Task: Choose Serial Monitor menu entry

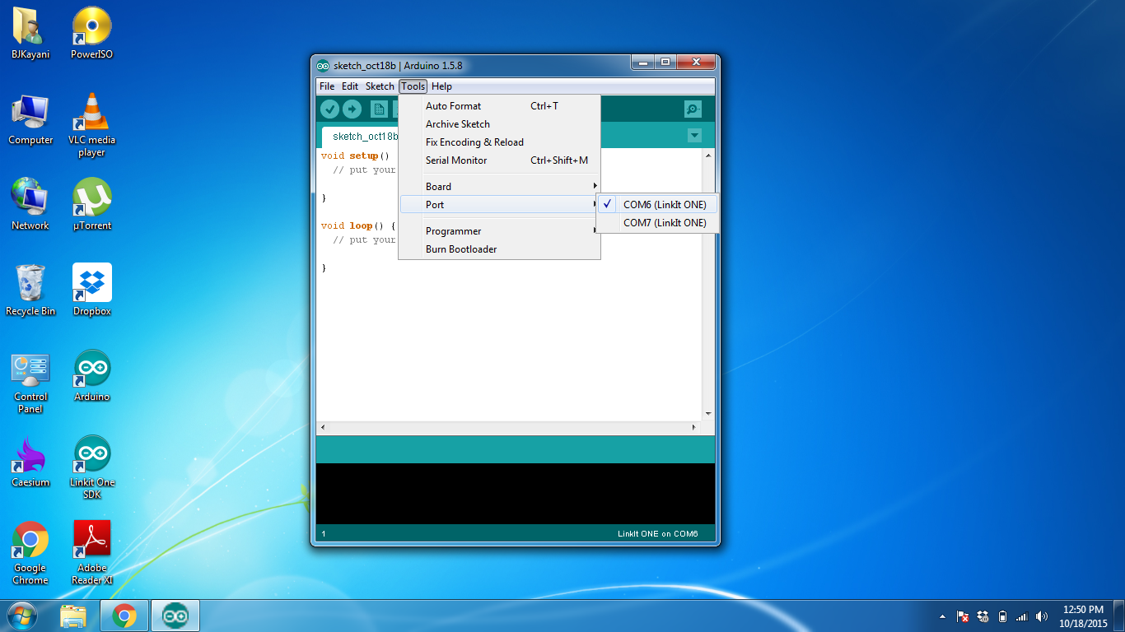Action: click(x=500, y=160)
